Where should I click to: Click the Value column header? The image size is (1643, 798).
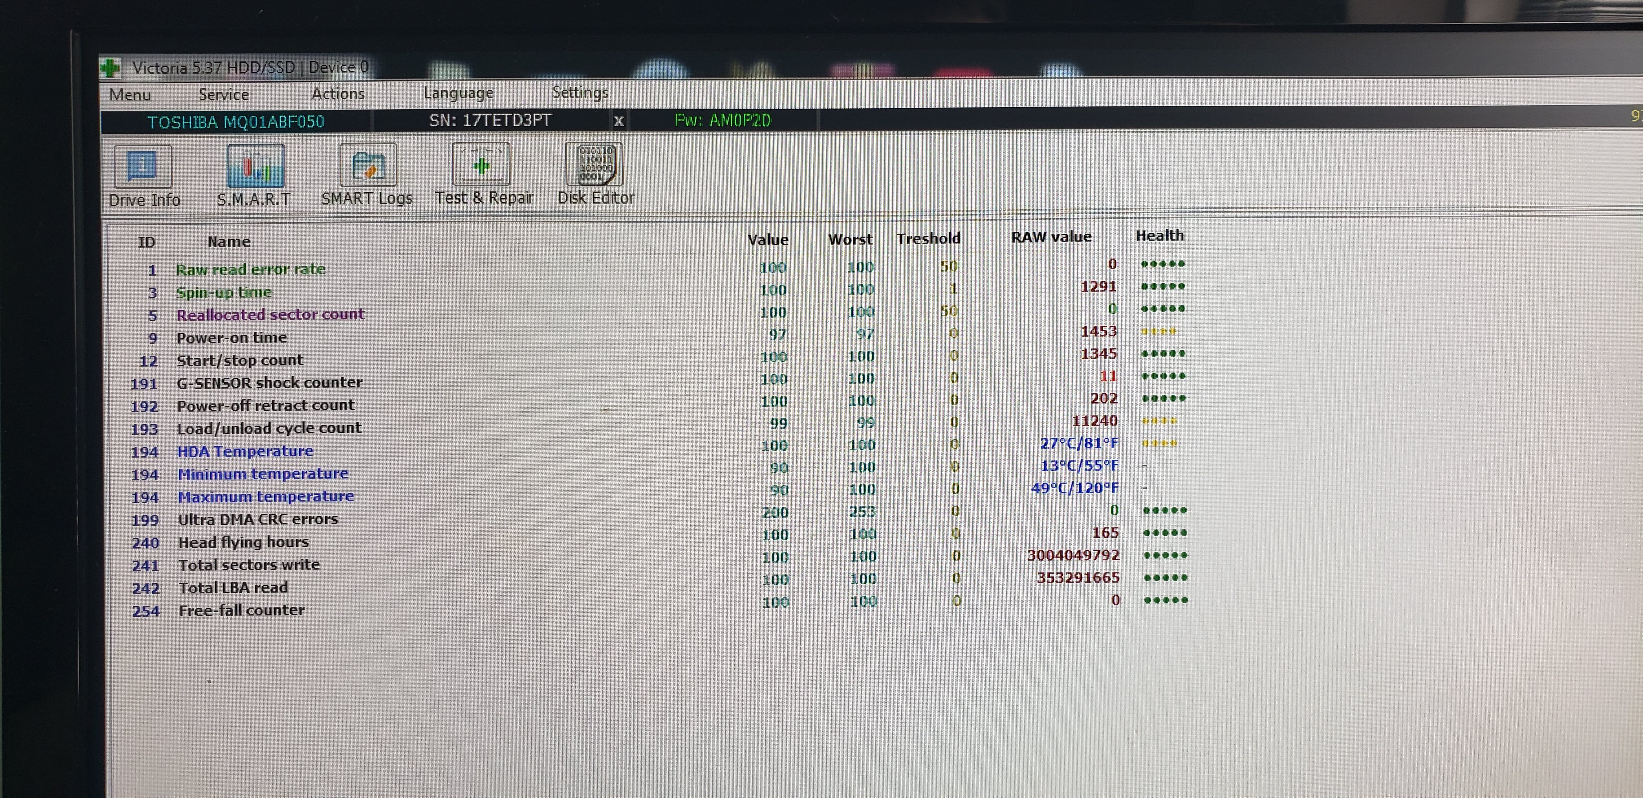[768, 240]
